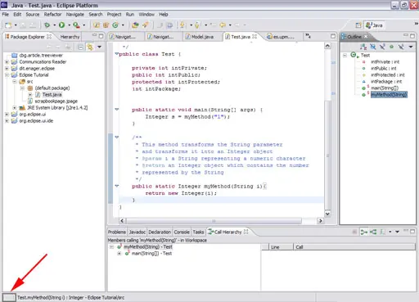Expand main(String[]) in Call Hierarchy
Screen dimensions: 419x302
point(119,254)
